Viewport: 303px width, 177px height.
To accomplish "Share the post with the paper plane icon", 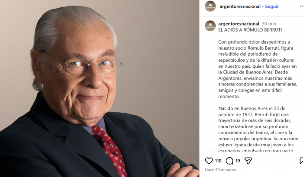I will [248, 161].
